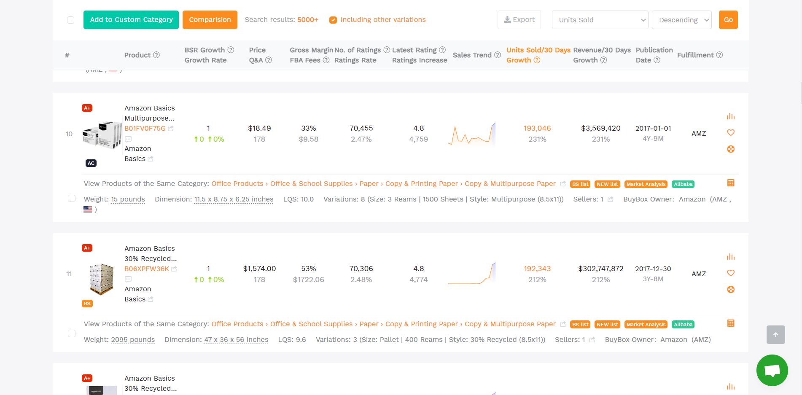Toggle the select-all checkbox in the toolbar

tap(70, 20)
